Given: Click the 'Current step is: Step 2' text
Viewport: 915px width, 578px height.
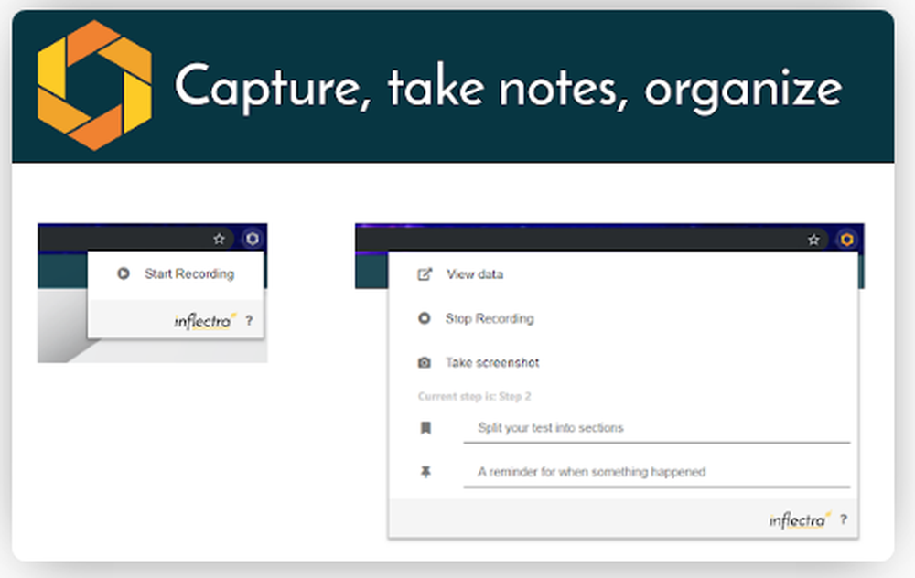Looking at the screenshot, I should click(x=474, y=397).
